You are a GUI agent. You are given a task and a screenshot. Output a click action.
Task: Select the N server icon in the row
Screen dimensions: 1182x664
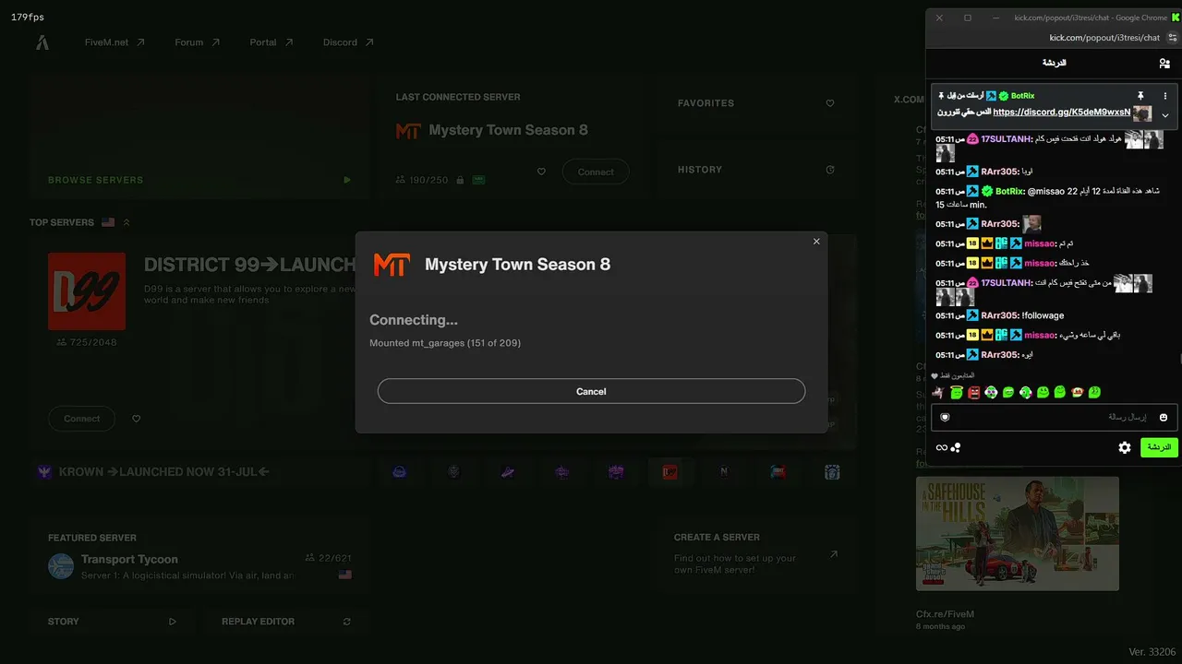coord(724,472)
